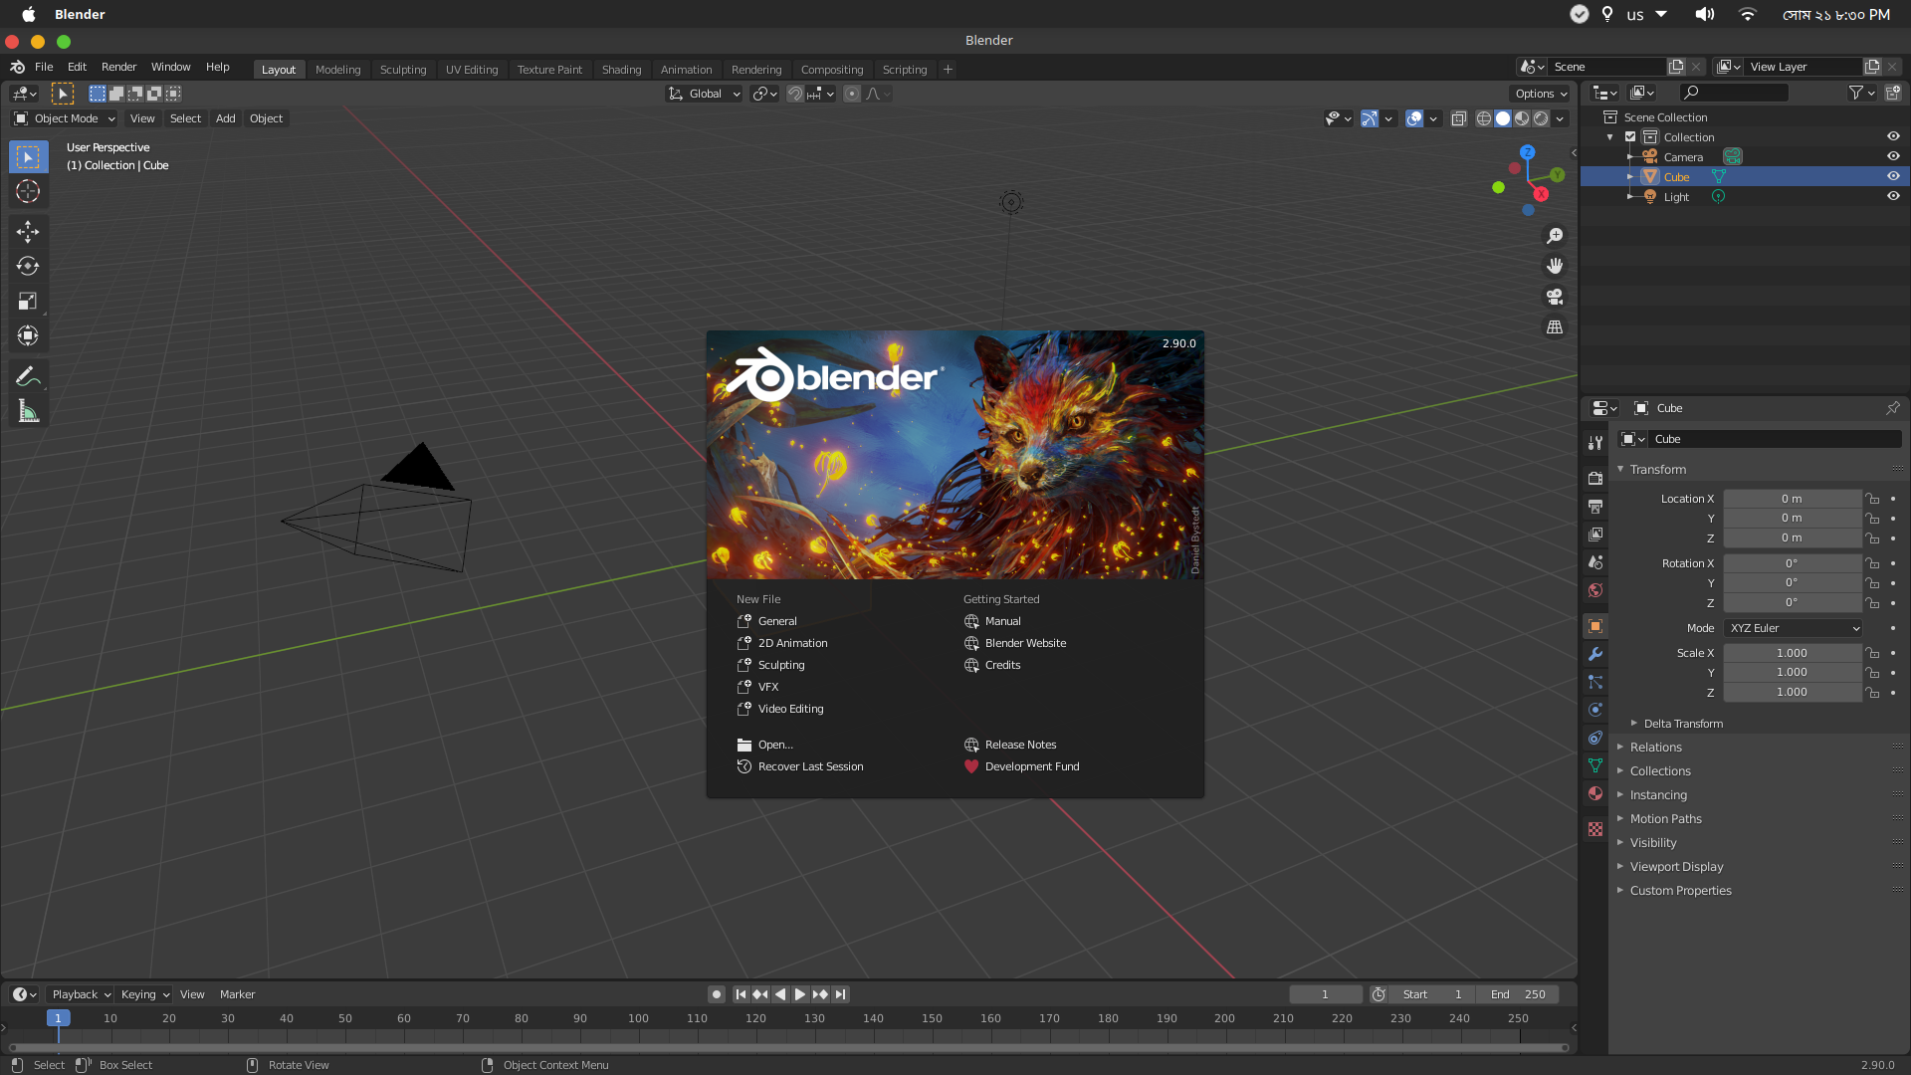Click Location X input field
Viewport: 1911px width, 1075px height.
[x=1793, y=498]
